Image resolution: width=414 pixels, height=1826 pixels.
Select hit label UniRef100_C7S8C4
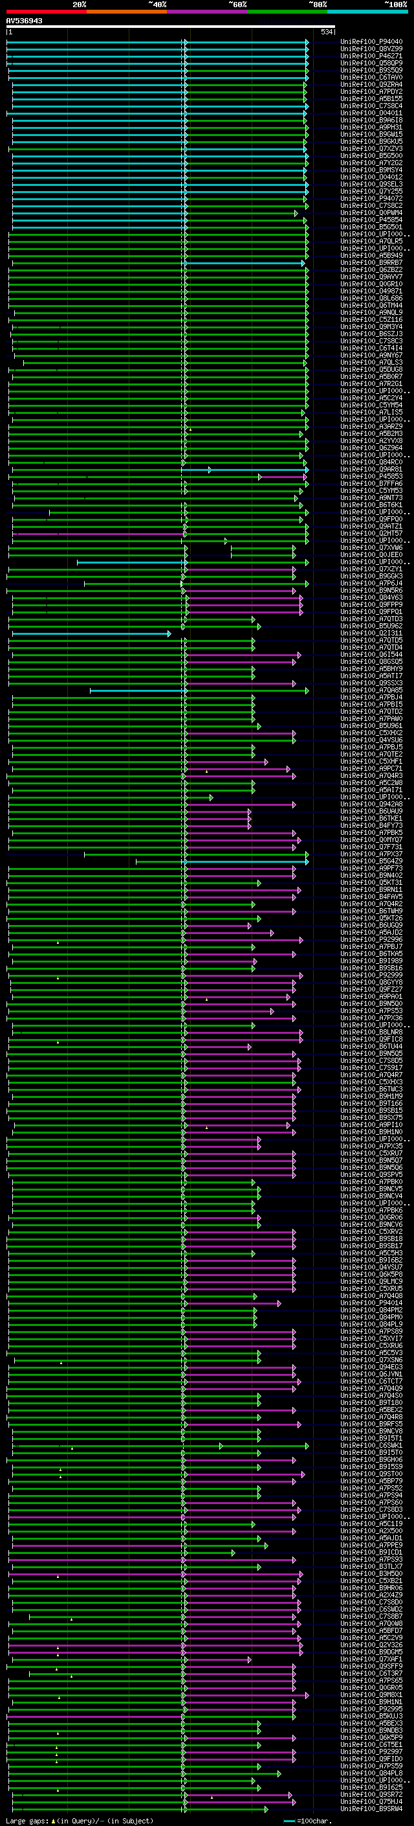point(371,106)
